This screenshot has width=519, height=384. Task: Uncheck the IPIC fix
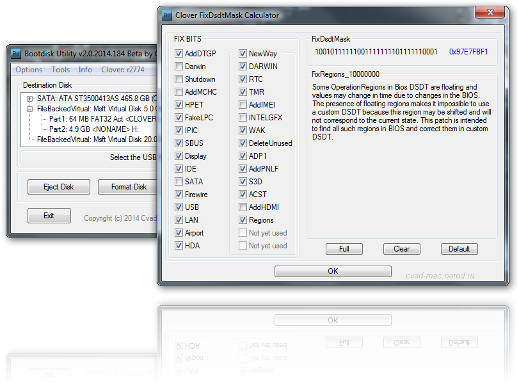[x=179, y=130]
